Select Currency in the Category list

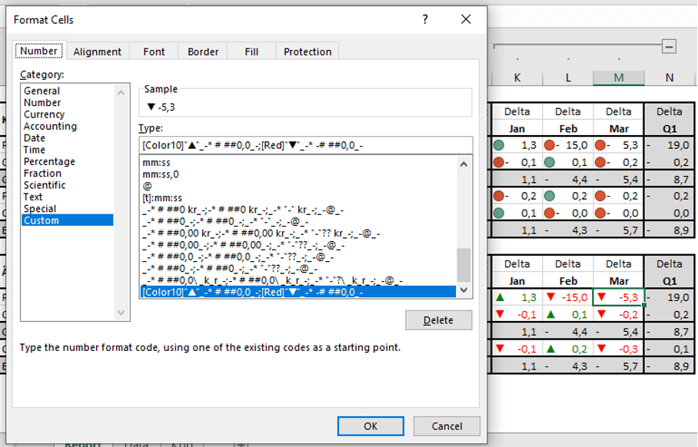(44, 114)
